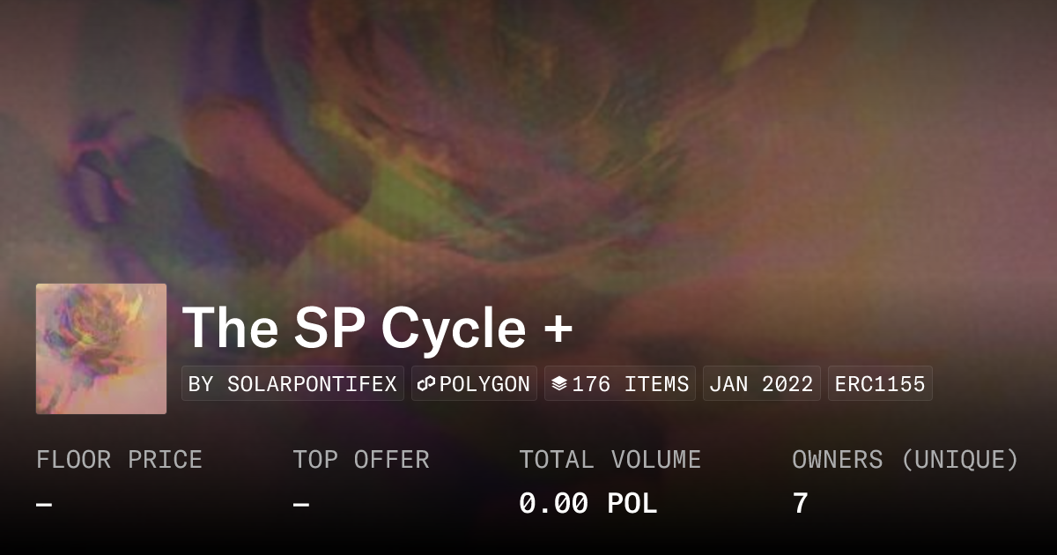Click the FLOOR PRICE stat label
Image resolution: width=1057 pixels, height=555 pixels.
(119, 460)
